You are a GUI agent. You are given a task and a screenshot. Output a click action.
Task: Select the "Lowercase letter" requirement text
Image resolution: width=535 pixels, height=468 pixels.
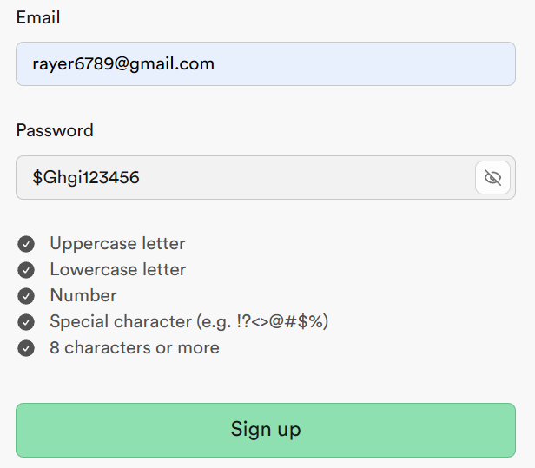(x=117, y=270)
